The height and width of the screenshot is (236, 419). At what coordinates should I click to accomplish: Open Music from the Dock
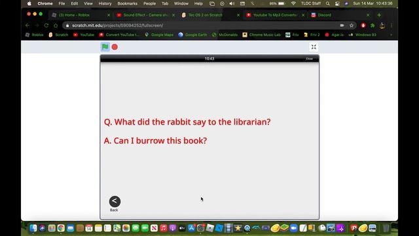click(163, 228)
